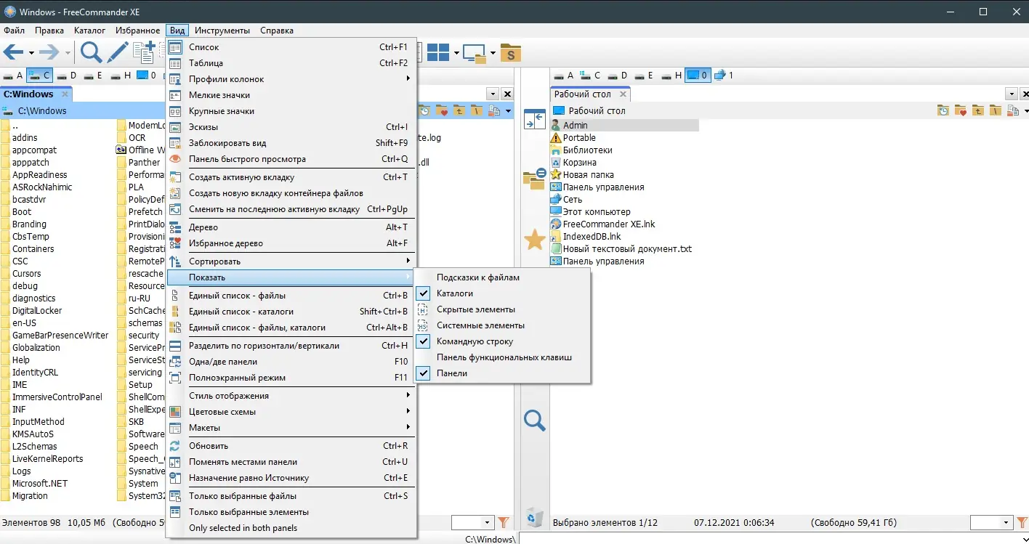
Task: Turn on Панель функциональных клавиш
Action: coord(502,357)
